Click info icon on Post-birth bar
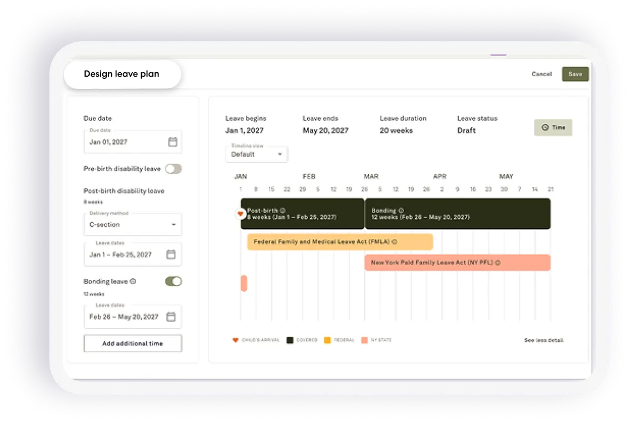 282,210
